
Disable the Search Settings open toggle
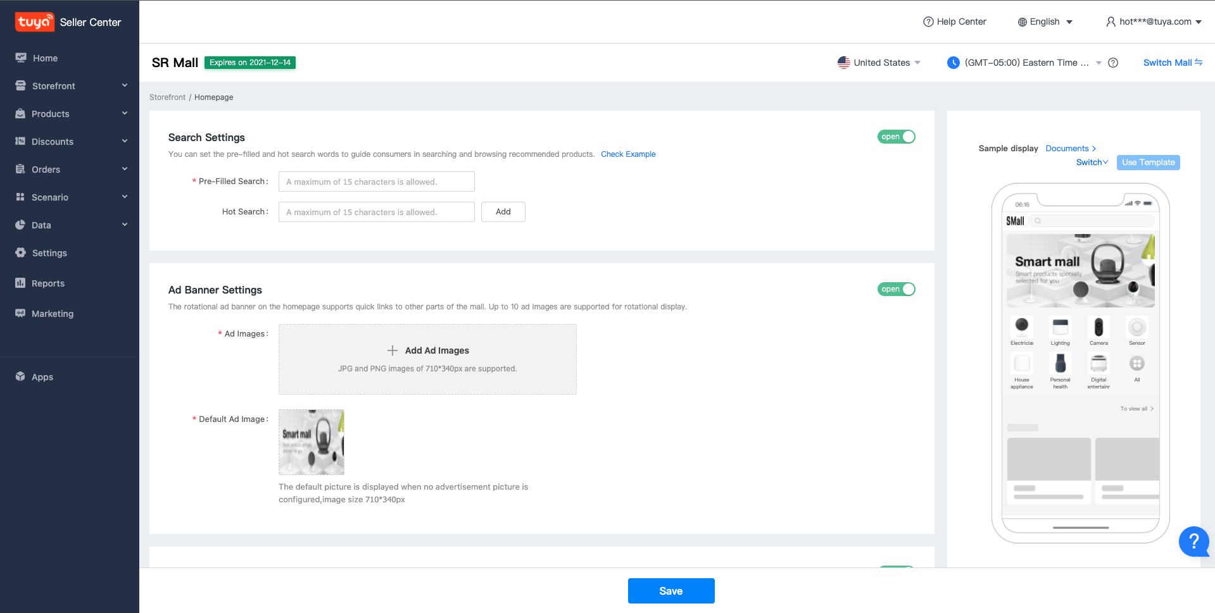point(896,137)
